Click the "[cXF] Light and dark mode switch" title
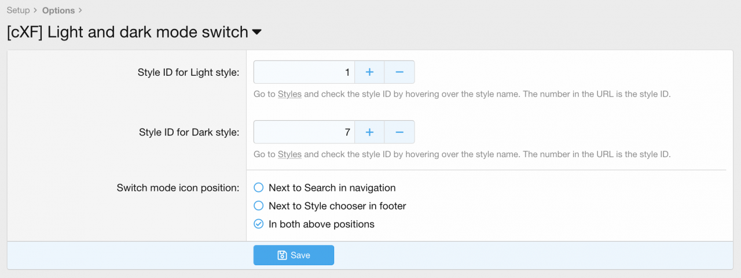741x278 pixels. [127, 32]
